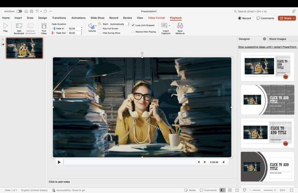The image size is (298, 193).
Task: Apply the first Designer layout idea
Action: (x=267, y=67)
